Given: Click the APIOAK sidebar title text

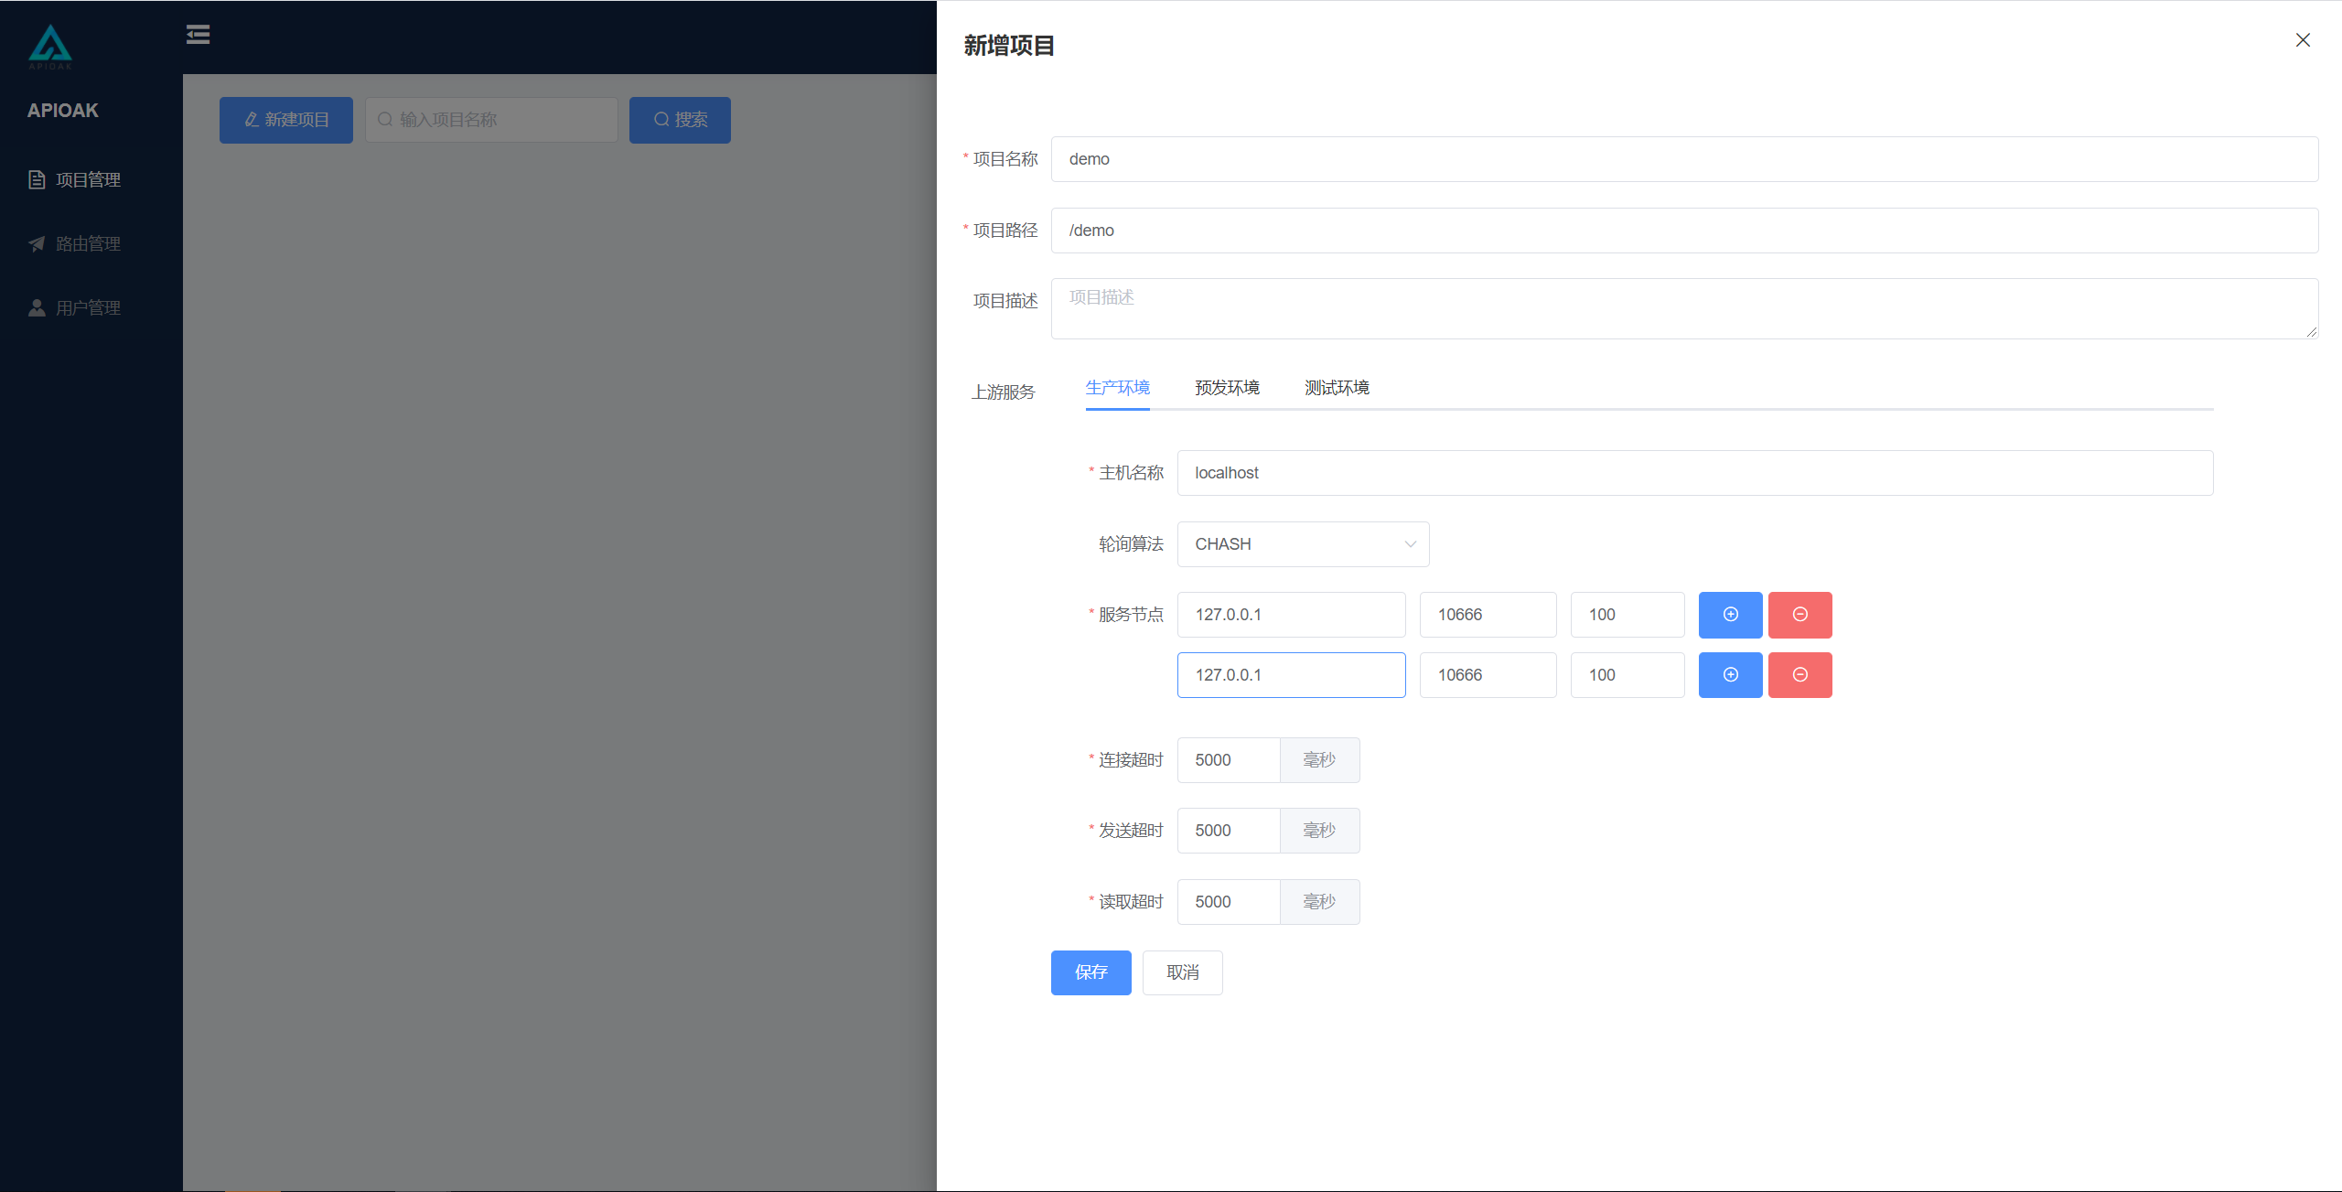Looking at the screenshot, I should pos(63,111).
